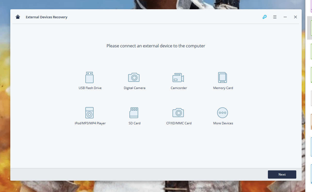Click the CF/XD/MMC Card label
The height and width of the screenshot is (192, 312).
pyautogui.click(x=179, y=123)
